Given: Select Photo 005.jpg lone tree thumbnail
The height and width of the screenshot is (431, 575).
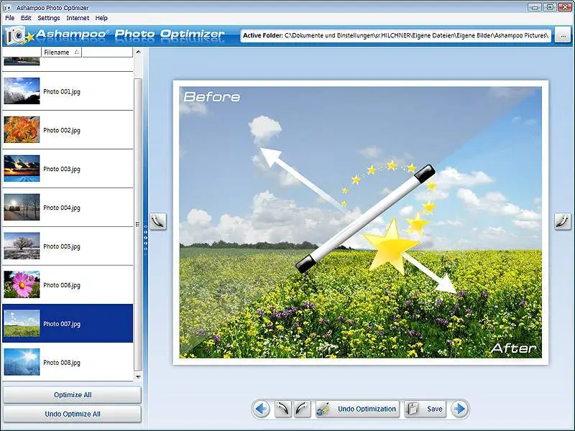Looking at the screenshot, I should [x=22, y=246].
